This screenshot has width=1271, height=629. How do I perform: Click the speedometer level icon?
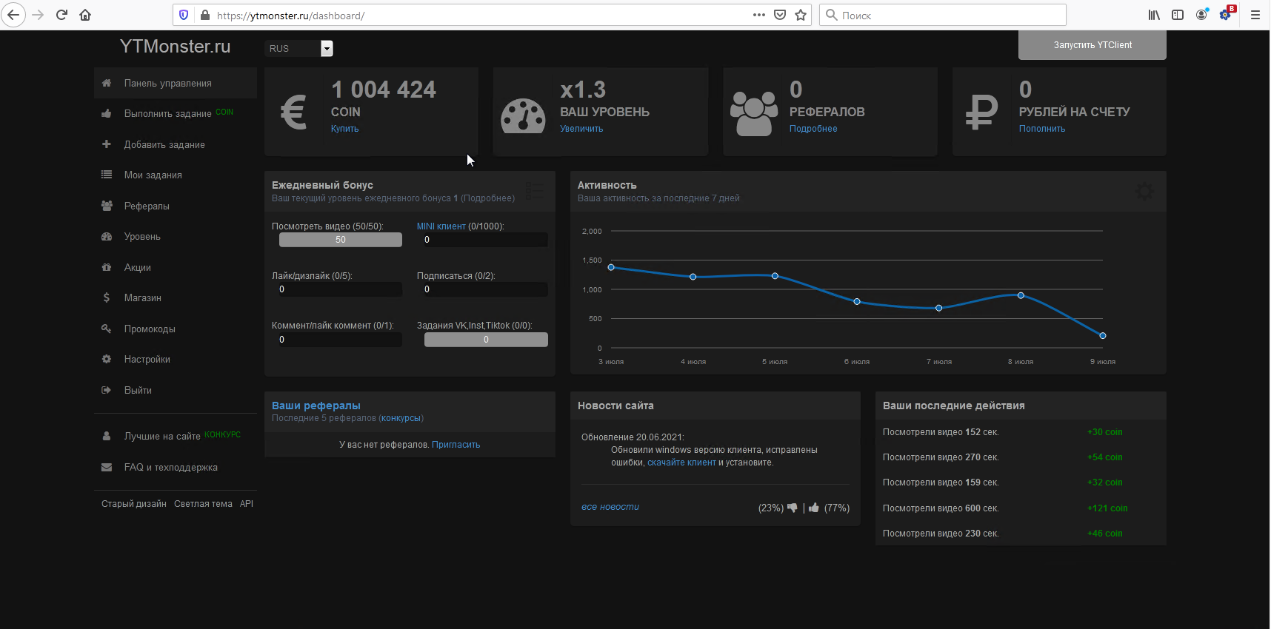(523, 115)
